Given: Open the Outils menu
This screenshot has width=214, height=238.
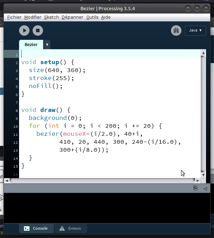Looking at the screenshot, I should click(x=92, y=17).
